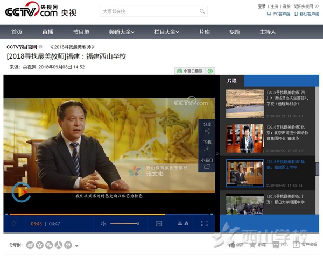Open the 高清 video quality selector

pos(183,223)
